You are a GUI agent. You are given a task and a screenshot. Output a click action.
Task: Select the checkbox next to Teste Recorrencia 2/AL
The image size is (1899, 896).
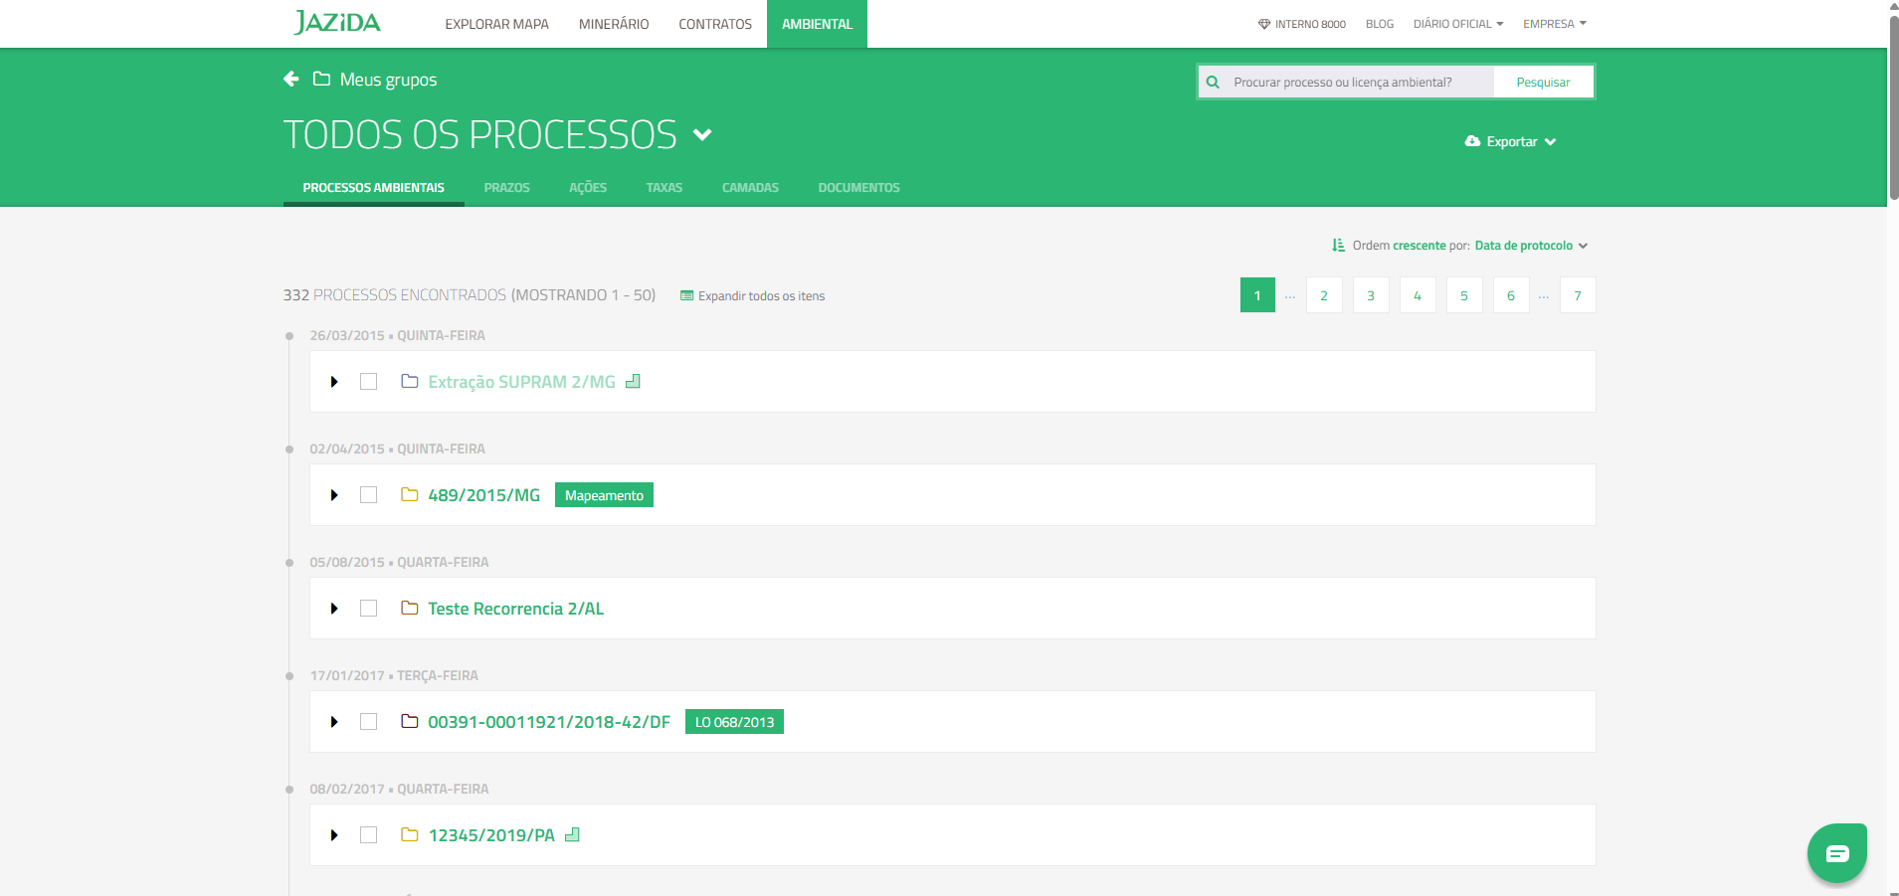coord(368,608)
